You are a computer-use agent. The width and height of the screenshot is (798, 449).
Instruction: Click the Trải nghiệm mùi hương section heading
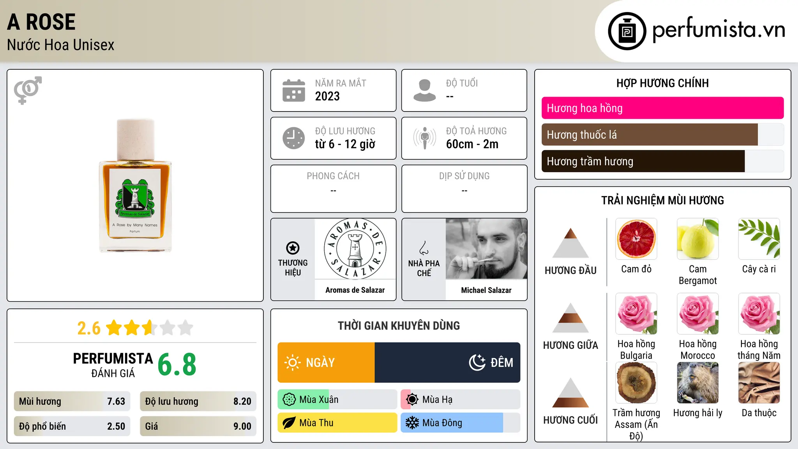point(662,200)
